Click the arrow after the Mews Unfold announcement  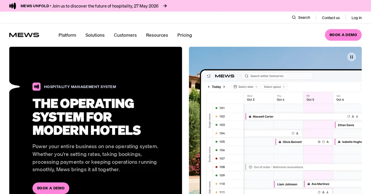coord(165,6)
